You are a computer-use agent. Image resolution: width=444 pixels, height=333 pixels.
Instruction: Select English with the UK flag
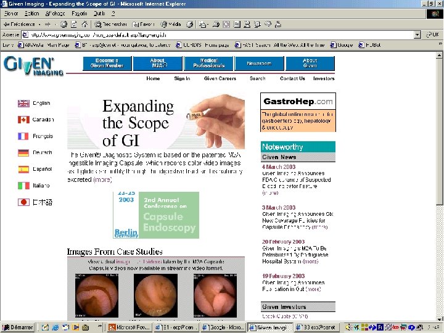coord(34,104)
